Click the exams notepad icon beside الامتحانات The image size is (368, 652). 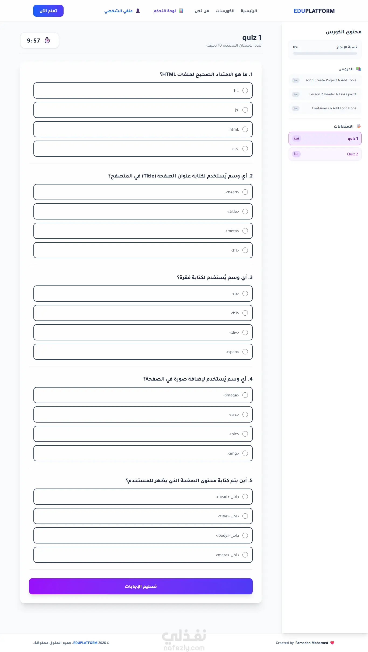click(x=359, y=126)
